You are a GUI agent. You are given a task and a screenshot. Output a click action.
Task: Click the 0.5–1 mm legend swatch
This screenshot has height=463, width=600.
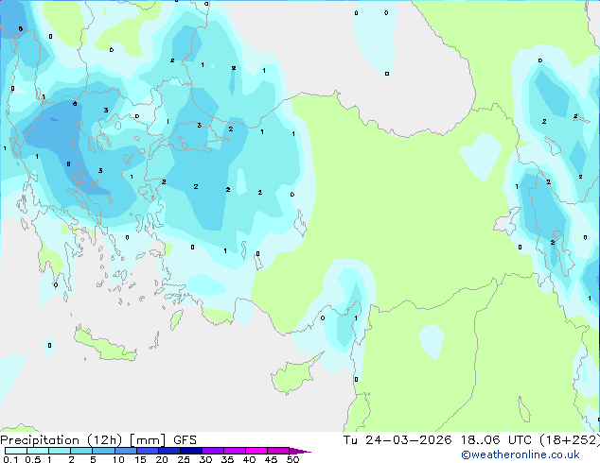click(x=38, y=451)
